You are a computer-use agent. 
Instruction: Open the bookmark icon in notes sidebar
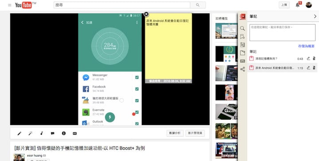tap(242, 37)
